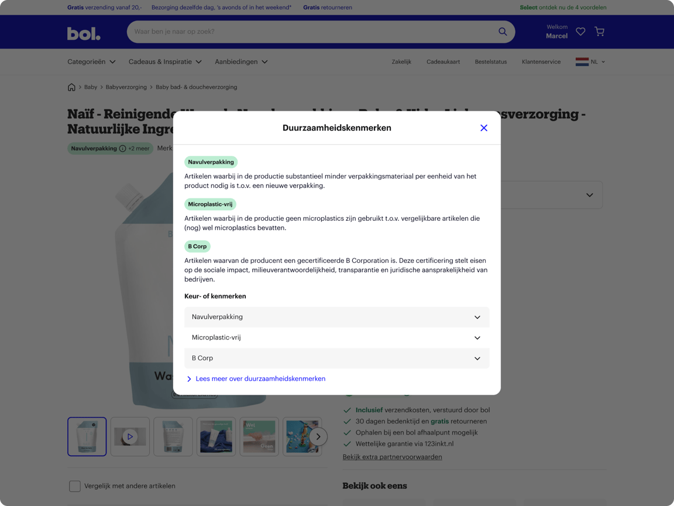This screenshot has width=674, height=506.
Task: Click 'Ophalen bij een bol afhaalpunt mogelijk'
Action: pyautogui.click(x=417, y=432)
